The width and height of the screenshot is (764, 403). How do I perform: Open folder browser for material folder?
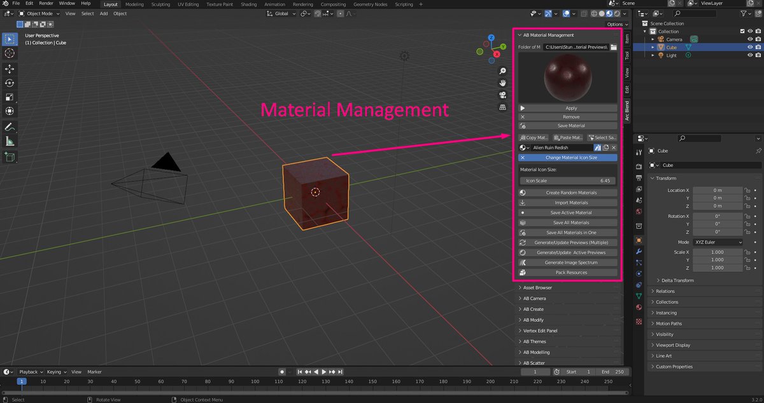pyautogui.click(x=614, y=47)
